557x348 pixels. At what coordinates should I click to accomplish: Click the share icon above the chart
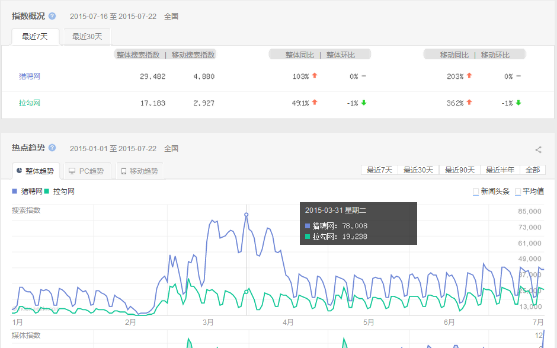pos(539,149)
